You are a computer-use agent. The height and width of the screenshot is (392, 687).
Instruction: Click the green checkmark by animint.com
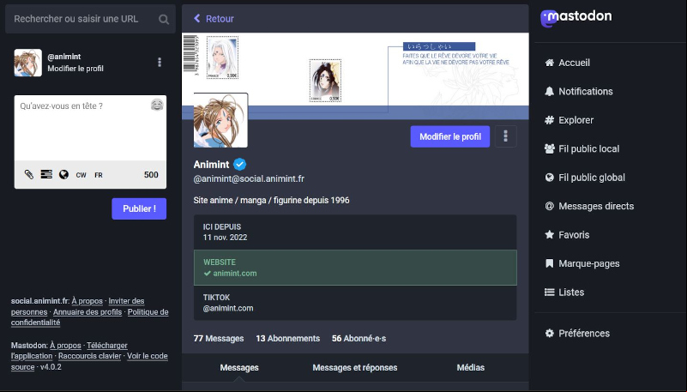coord(208,274)
